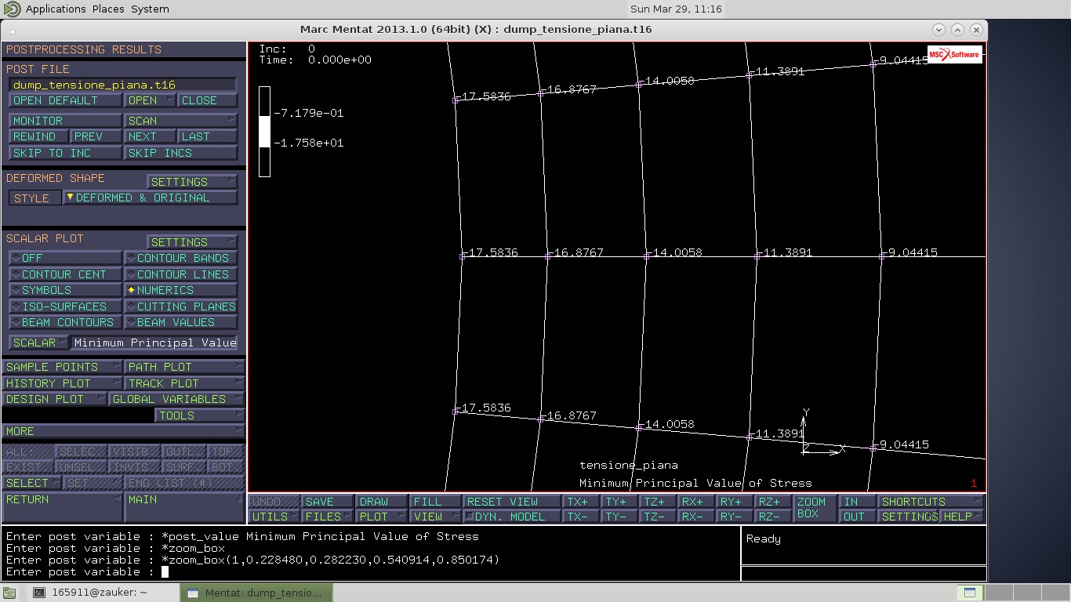Select BEAM VALUES plot style
The width and height of the screenshot is (1071, 602).
pyautogui.click(x=180, y=322)
